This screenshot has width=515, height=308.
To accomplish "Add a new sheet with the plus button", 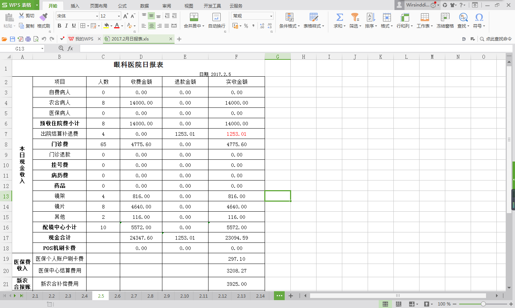I will tap(290, 296).
